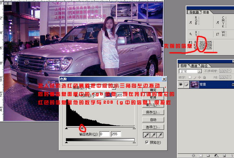Click the new adjustment layer icon
The width and height of the screenshot is (234, 158).
(216, 156)
